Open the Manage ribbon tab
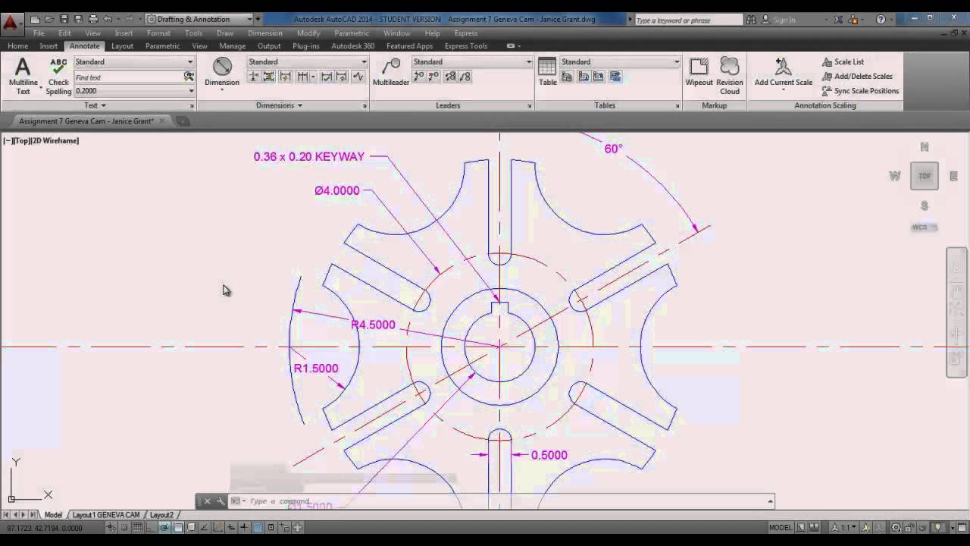Image resolution: width=970 pixels, height=546 pixels. (x=232, y=46)
